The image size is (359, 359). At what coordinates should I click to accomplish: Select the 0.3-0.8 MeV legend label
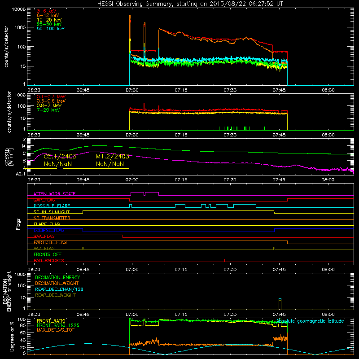pyautogui.click(x=51, y=101)
